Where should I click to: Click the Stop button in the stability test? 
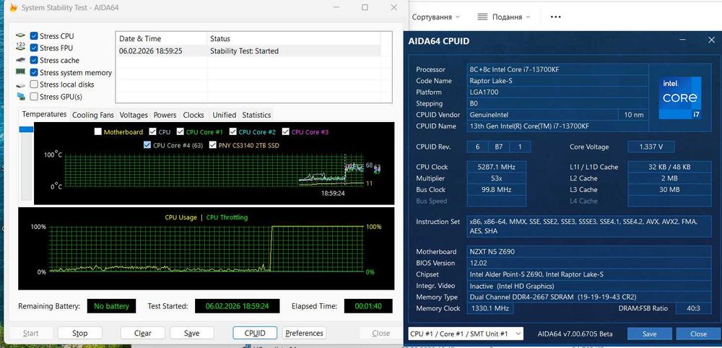click(x=79, y=333)
